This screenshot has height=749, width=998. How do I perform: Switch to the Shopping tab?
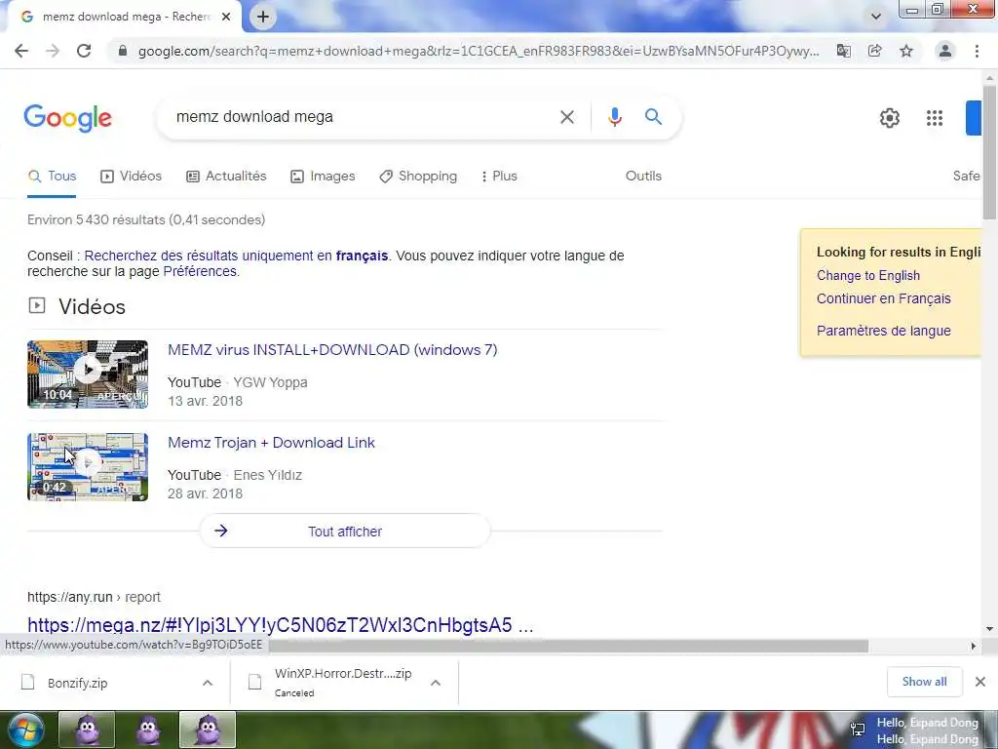point(418,177)
